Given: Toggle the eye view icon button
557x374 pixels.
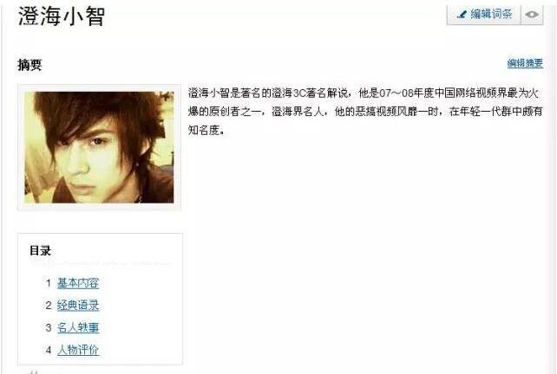Looking at the screenshot, I should point(532,15).
